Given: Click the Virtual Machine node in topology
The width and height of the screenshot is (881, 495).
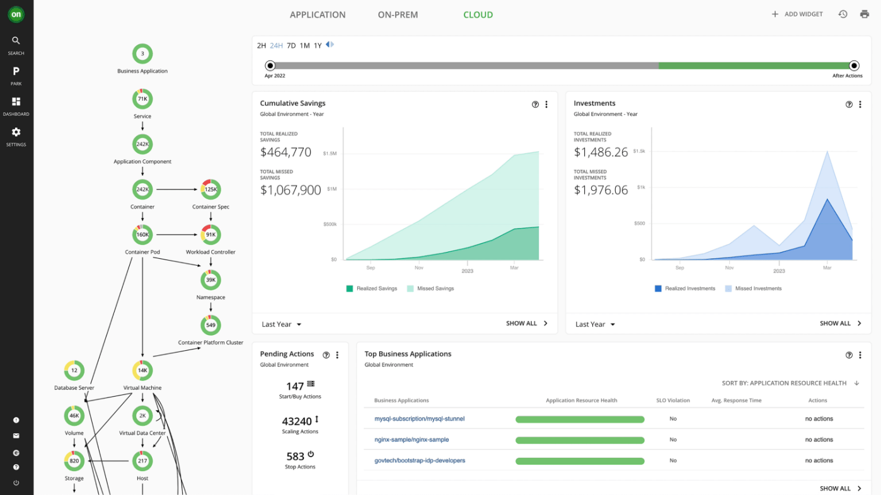Looking at the screenshot, I should pyautogui.click(x=142, y=371).
